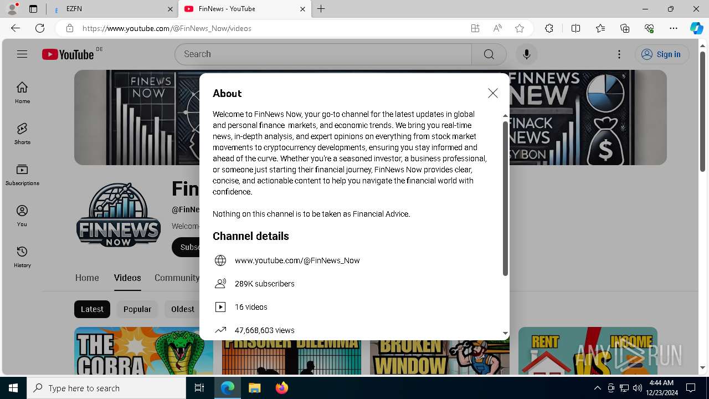Activate voice search microphone
709x399 pixels.
pyautogui.click(x=526, y=54)
